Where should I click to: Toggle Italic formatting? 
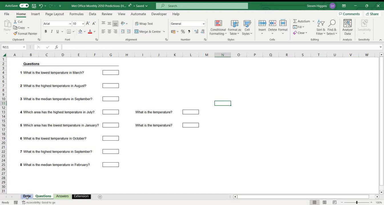pyautogui.click(x=52, y=32)
